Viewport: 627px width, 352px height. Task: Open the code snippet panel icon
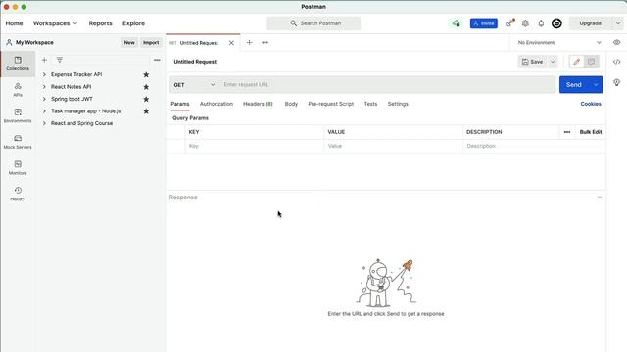pos(616,62)
